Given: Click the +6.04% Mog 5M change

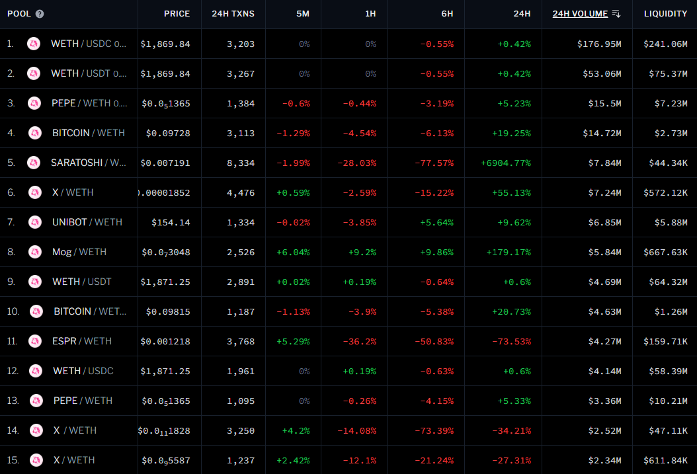Looking at the screenshot, I should 293,253.
